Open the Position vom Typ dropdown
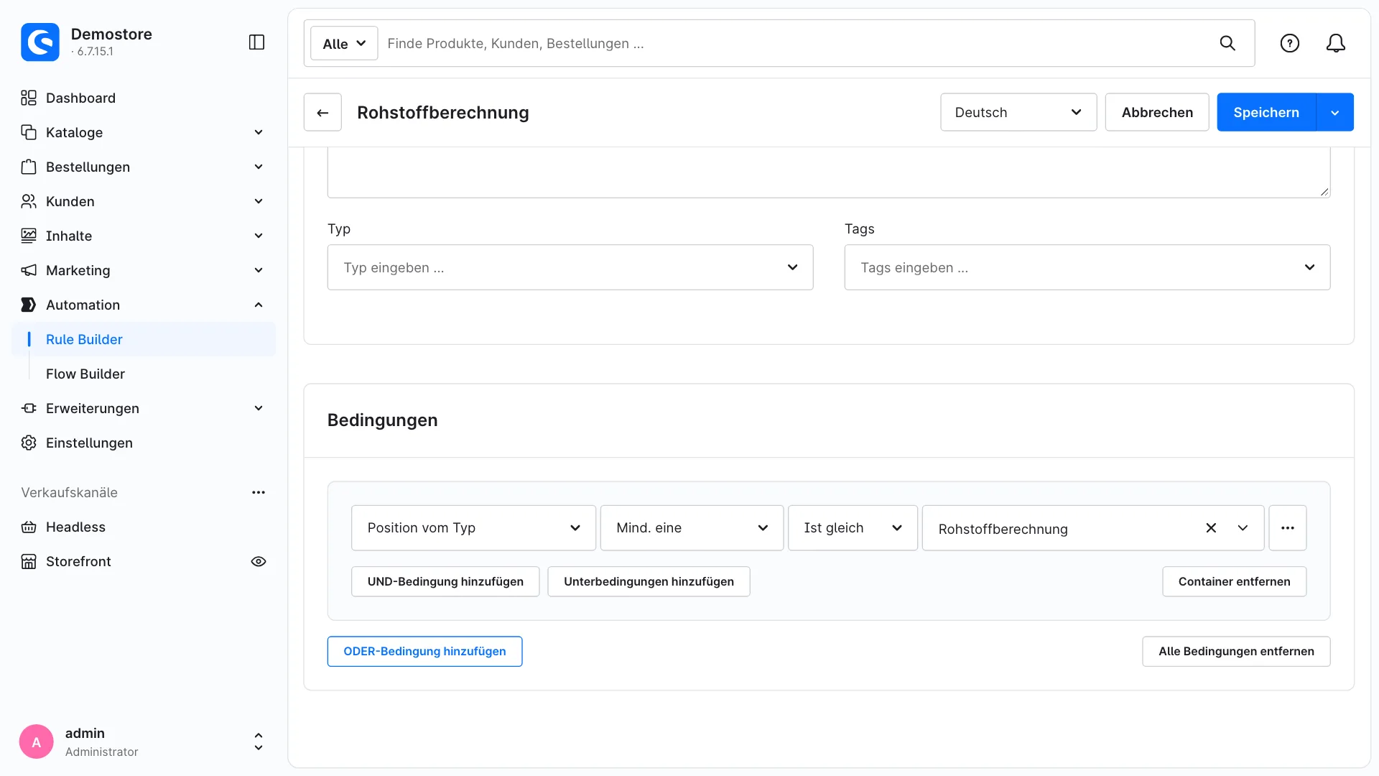 click(x=473, y=528)
